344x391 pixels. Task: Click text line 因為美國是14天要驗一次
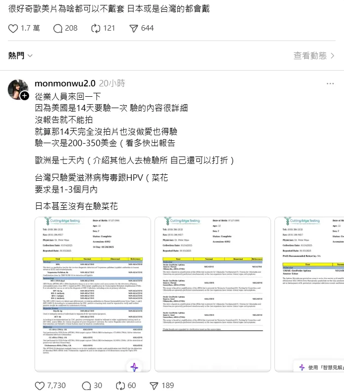pyautogui.click(x=81, y=108)
